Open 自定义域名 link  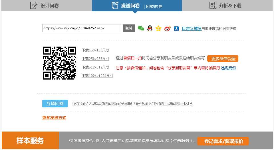click(192, 28)
